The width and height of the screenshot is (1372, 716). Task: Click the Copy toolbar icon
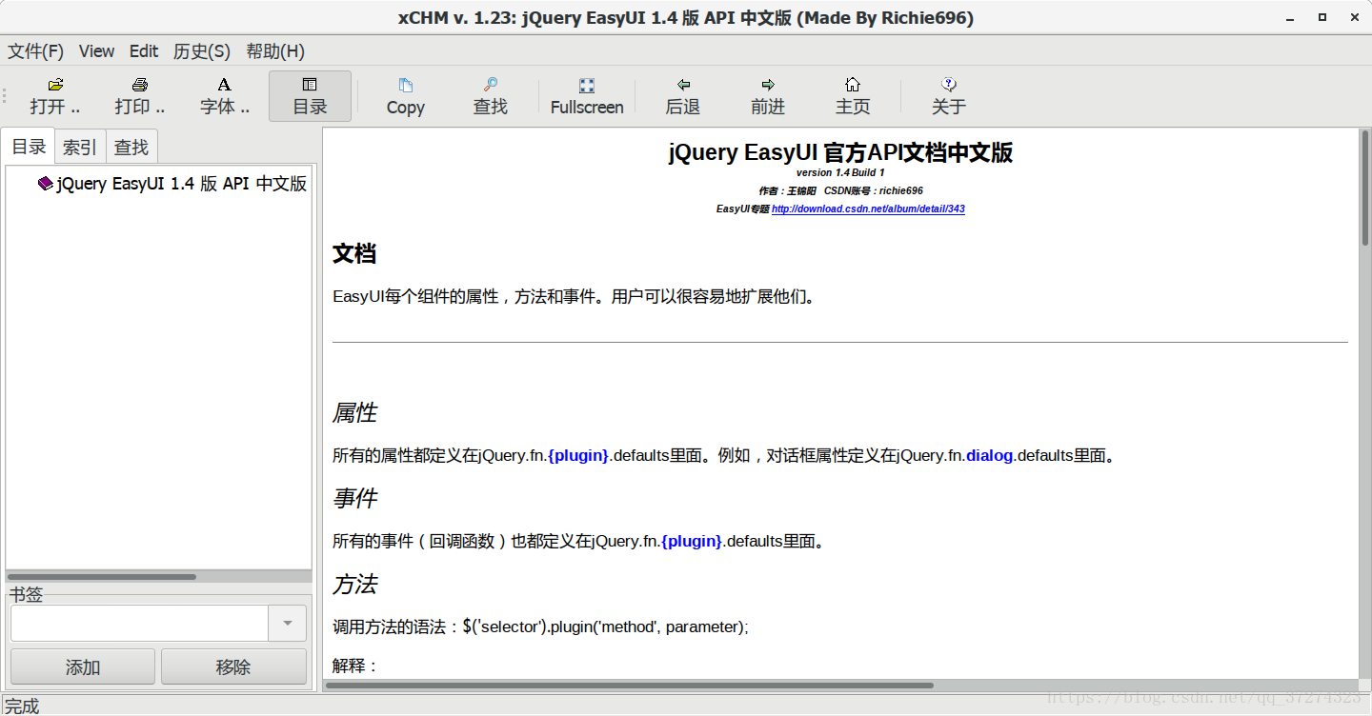click(405, 86)
